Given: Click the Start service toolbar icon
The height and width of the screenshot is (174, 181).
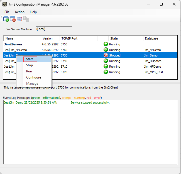Looking at the screenshot, I should pyautogui.click(x=6, y=19).
